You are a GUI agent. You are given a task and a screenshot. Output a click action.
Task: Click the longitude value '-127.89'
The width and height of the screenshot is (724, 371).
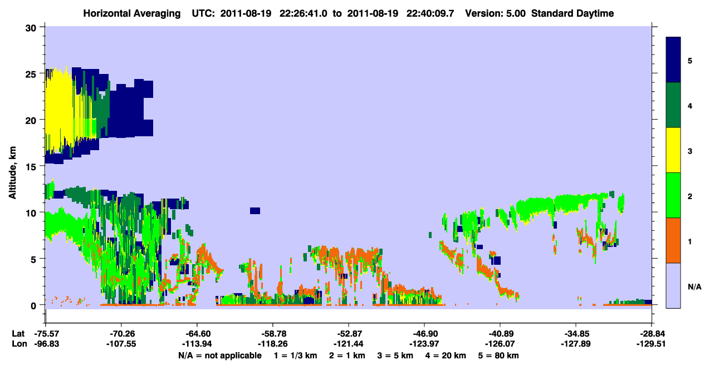coord(576,344)
